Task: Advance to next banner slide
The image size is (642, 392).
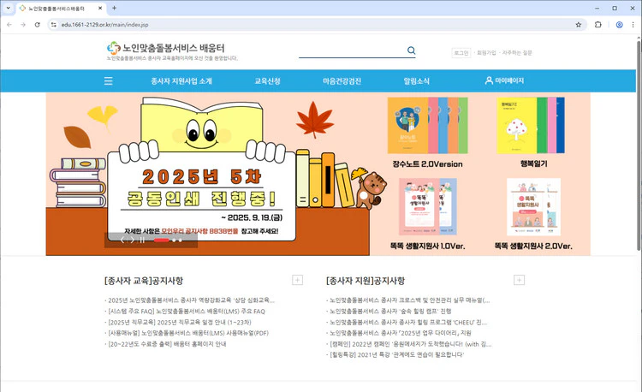Action: tap(132, 241)
